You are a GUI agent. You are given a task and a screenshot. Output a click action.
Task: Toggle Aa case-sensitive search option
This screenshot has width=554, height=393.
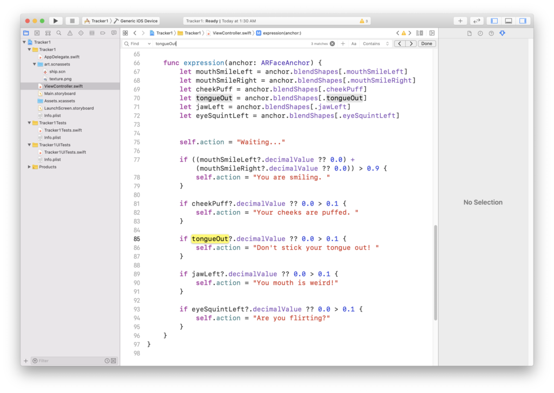354,43
